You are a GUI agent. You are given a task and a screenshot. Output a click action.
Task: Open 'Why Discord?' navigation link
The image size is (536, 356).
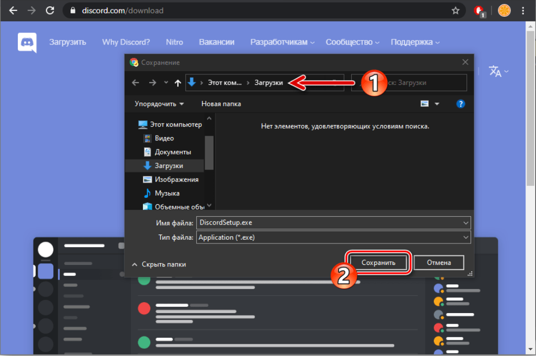(126, 42)
